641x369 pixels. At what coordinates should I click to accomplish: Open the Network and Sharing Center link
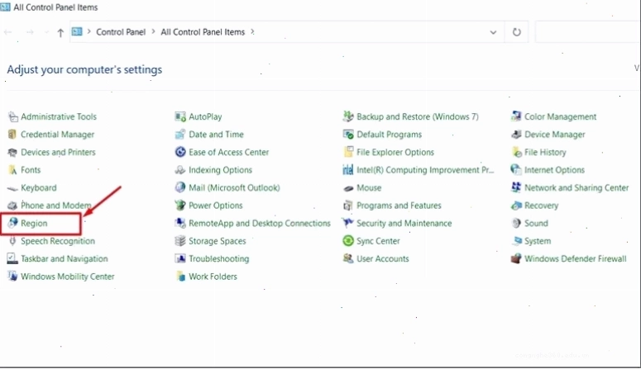click(576, 187)
